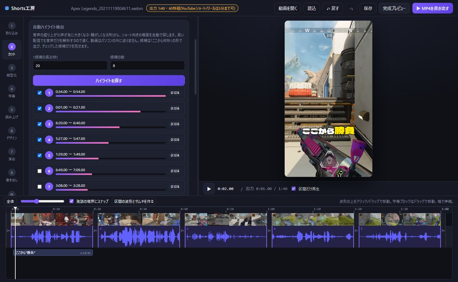Image resolution: width=458 pixels, height=282 pixels.
Task: Click the scissors icon after segment 5
Action: tap(443, 230)
